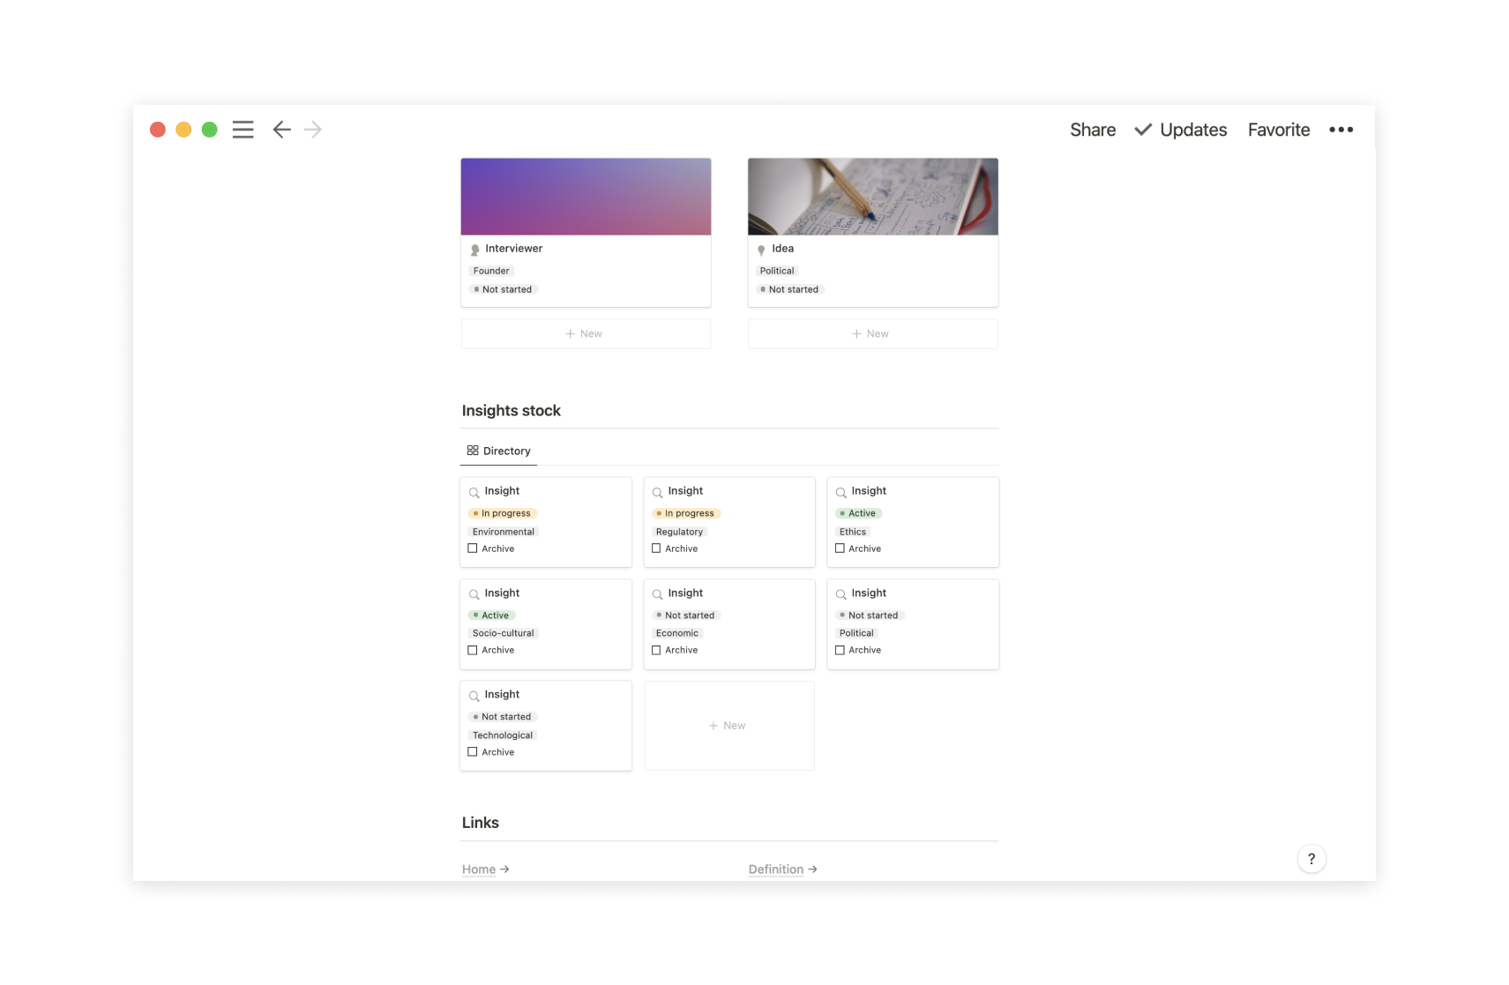Viewport: 1509px width, 985px height.
Task: Click Not started status on Idea card
Action: click(790, 289)
